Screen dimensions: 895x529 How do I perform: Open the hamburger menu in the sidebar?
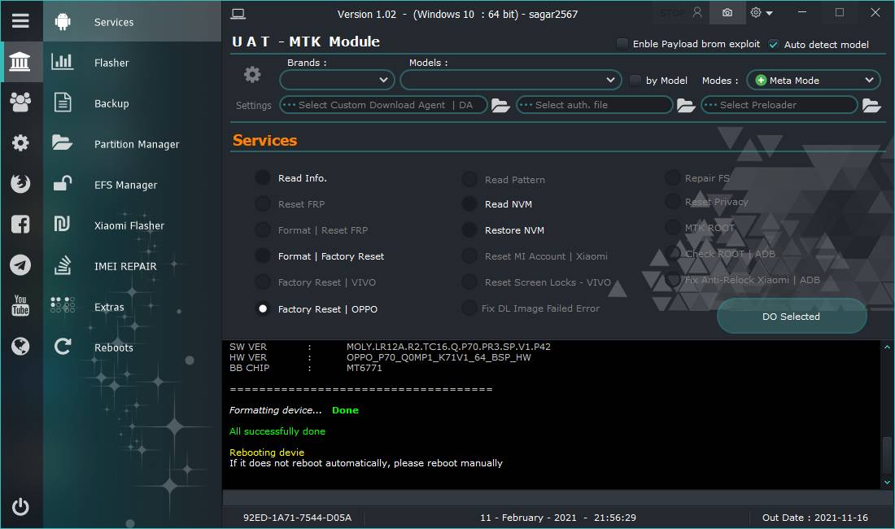pyautogui.click(x=20, y=21)
